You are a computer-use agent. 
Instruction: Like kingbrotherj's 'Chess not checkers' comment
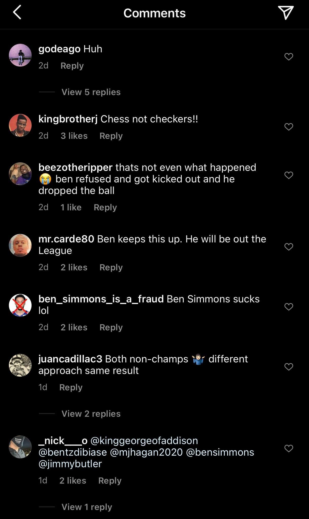[x=289, y=127]
